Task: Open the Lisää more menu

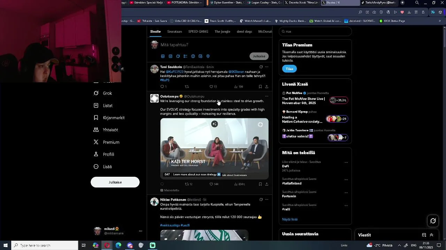Action: 103,167
